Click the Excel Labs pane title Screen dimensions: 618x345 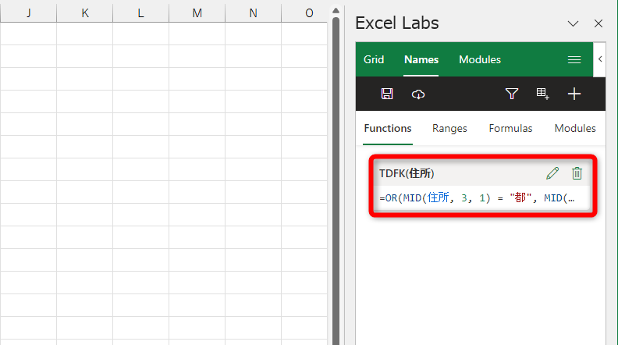click(x=397, y=23)
